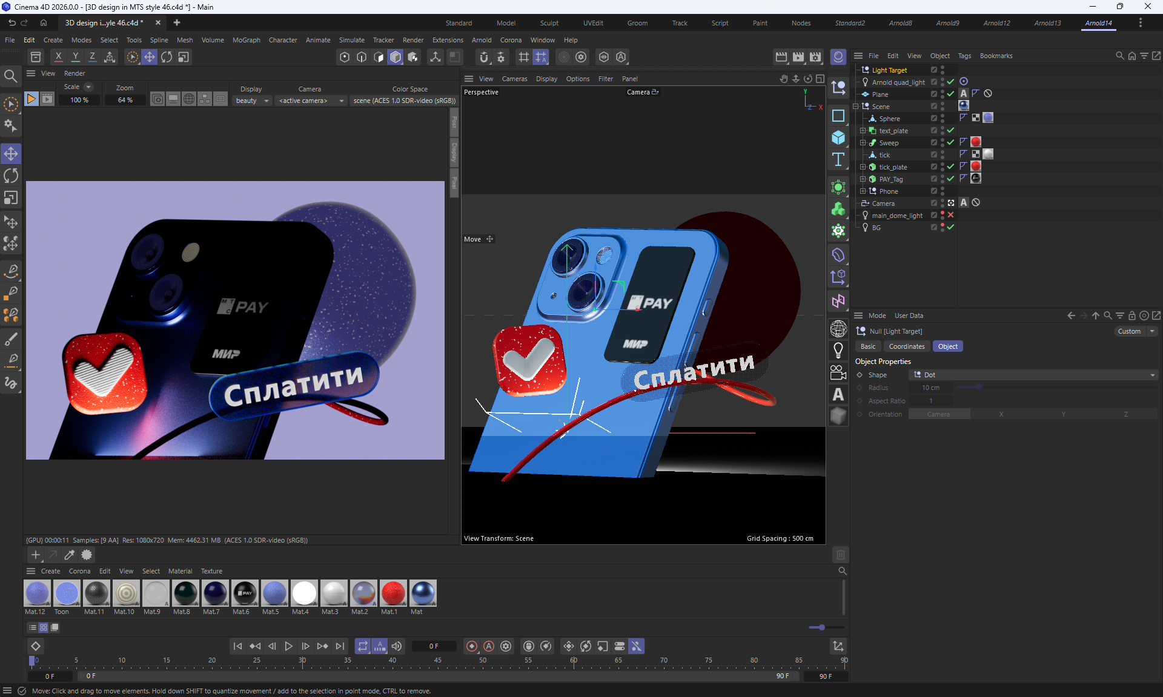Click the Basic attributes button
Viewport: 1163px width, 697px height.
click(868, 346)
